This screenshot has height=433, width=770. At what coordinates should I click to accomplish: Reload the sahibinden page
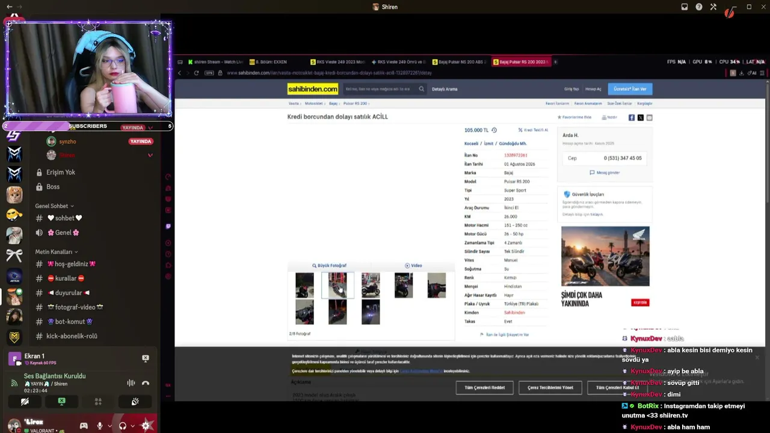click(x=196, y=73)
